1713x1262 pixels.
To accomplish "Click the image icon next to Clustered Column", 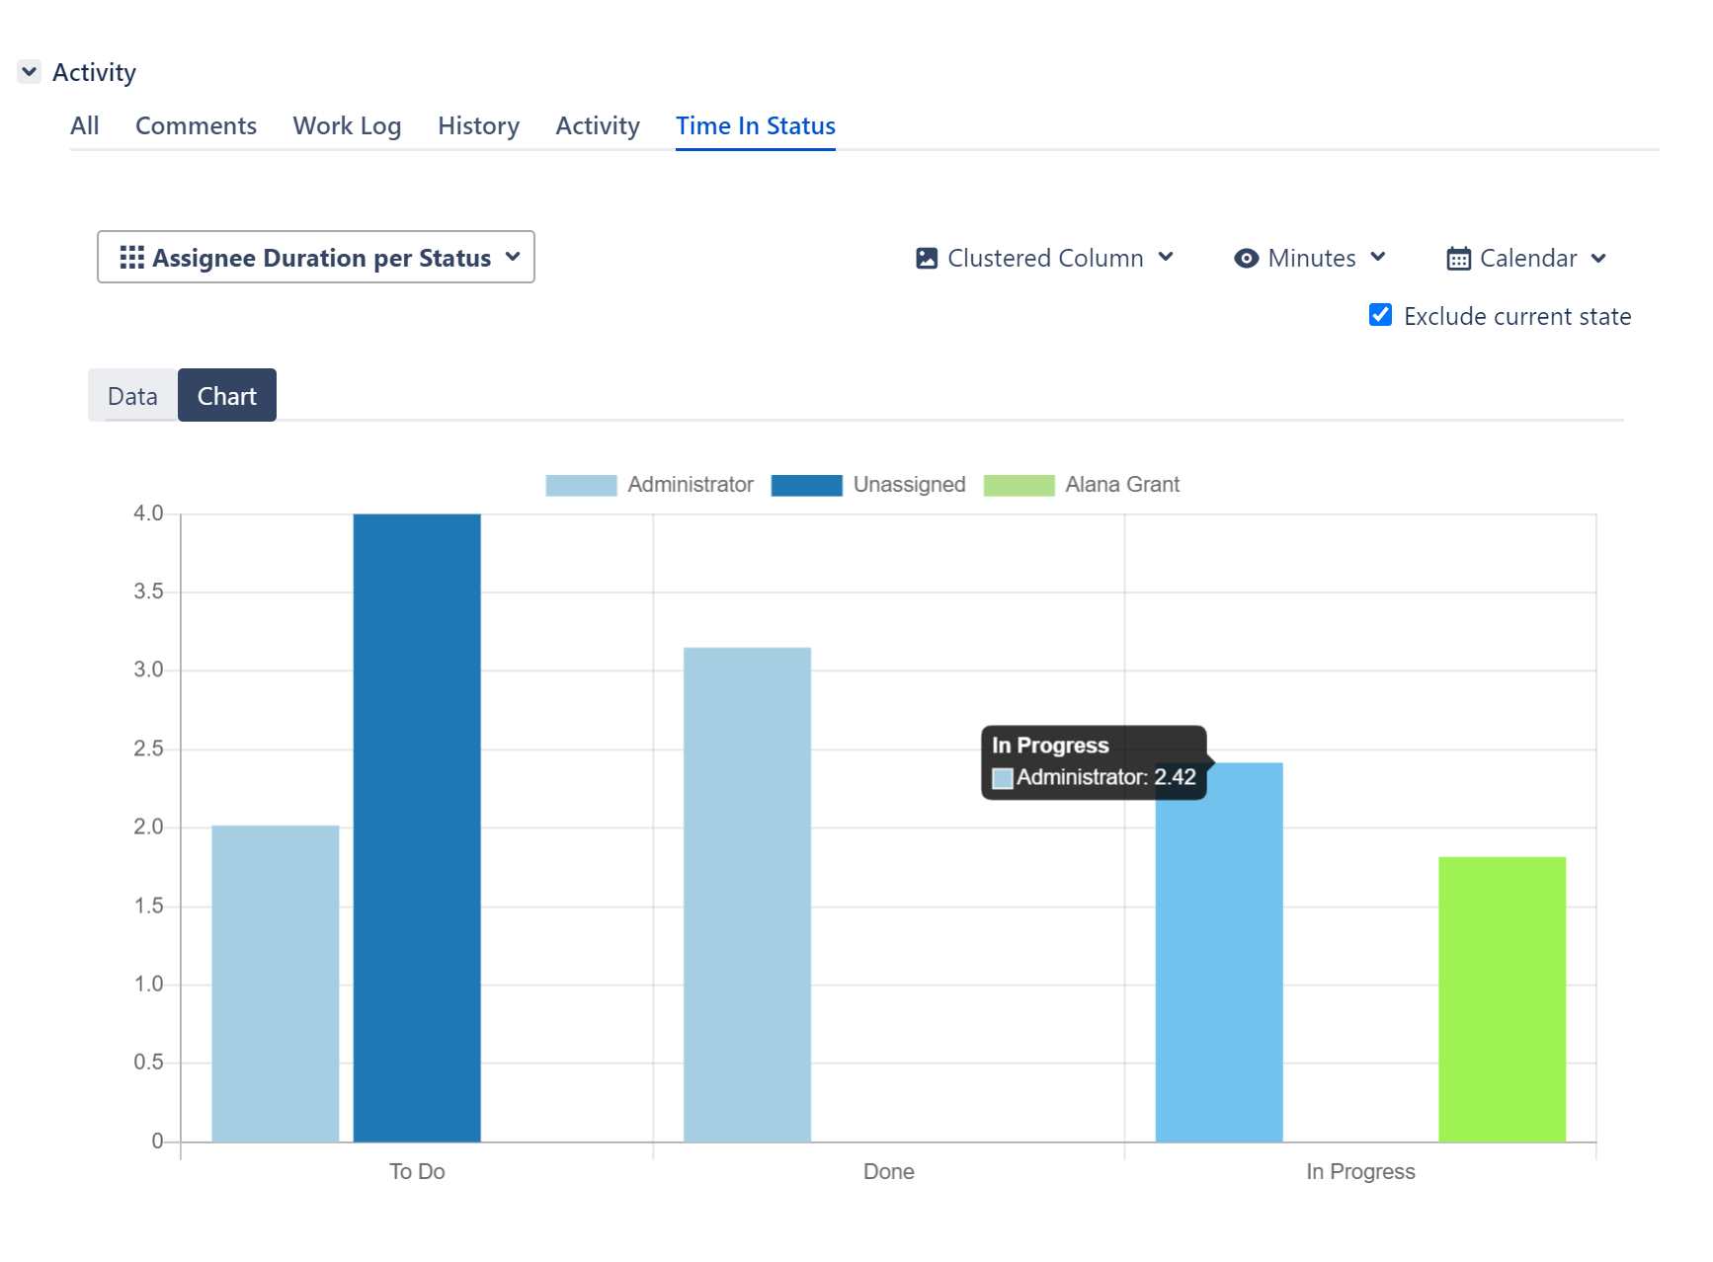I will pos(926,259).
